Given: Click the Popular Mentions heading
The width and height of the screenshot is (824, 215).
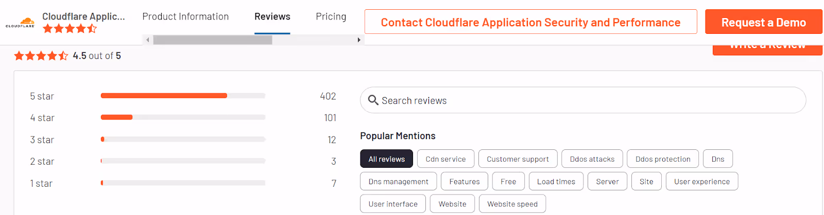Looking at the screenshot, I should (x=398, y=136).
